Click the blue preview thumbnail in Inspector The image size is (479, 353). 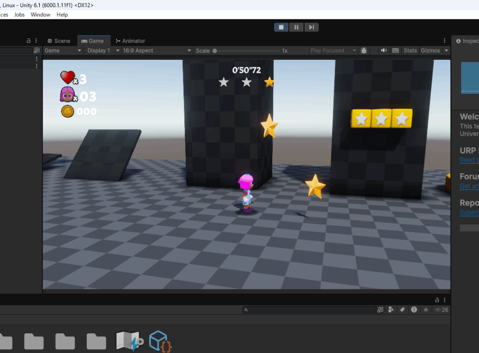click(x=470, y=78)
